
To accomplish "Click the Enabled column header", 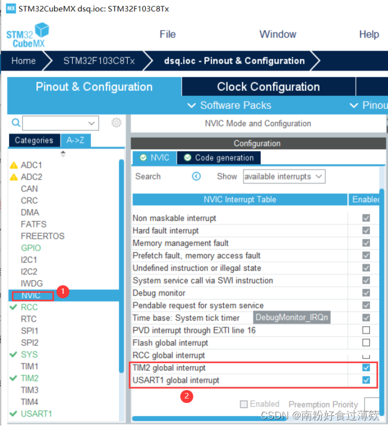I will [364, 200].
